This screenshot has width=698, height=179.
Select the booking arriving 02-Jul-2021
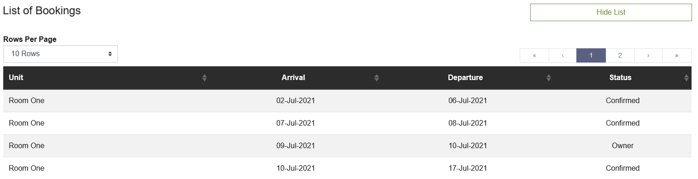[347, 101]
